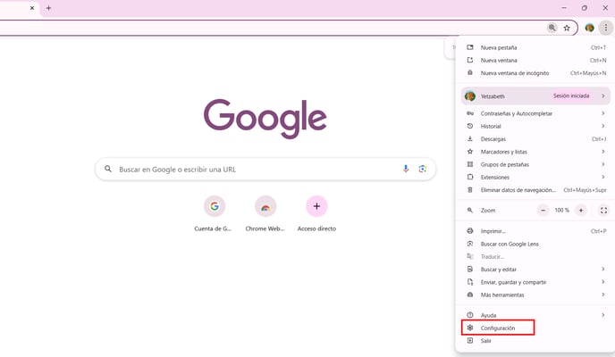Expand the Extensiones submenu
The image size is (615, 357).
535,177
